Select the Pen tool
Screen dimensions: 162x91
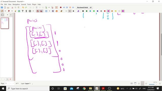(x=2, y=11)
